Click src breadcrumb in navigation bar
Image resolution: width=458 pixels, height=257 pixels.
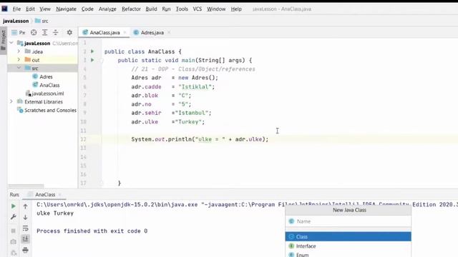click(x=42, y=21)
